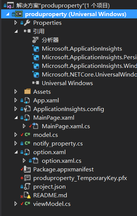This screenshot has width=137, height=216.
Task: Collapse the 引用 references node
Action: click(x=16, y=31)
